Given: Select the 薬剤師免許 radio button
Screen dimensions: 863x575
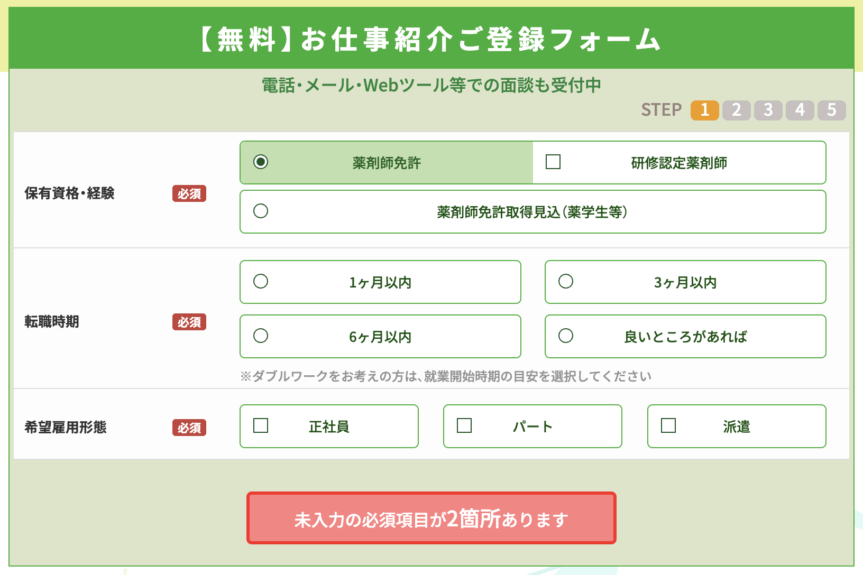Looking at the screenshot, I should point(261,162).
